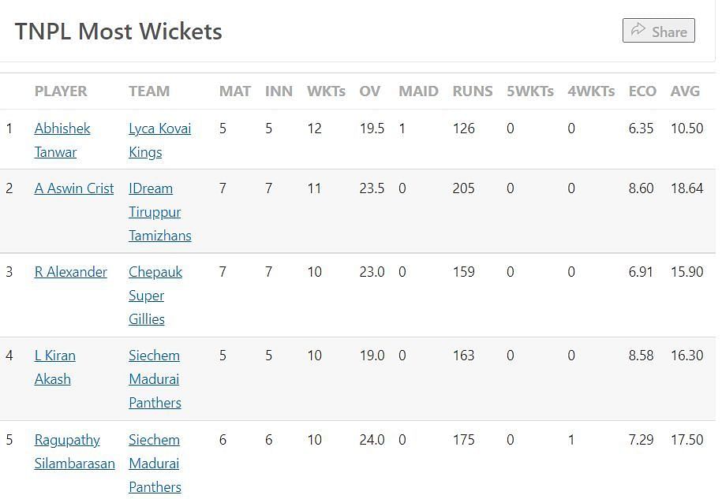Click the TNPL Most Wickets heading
722x499 pixels.
tap(118, 32)
